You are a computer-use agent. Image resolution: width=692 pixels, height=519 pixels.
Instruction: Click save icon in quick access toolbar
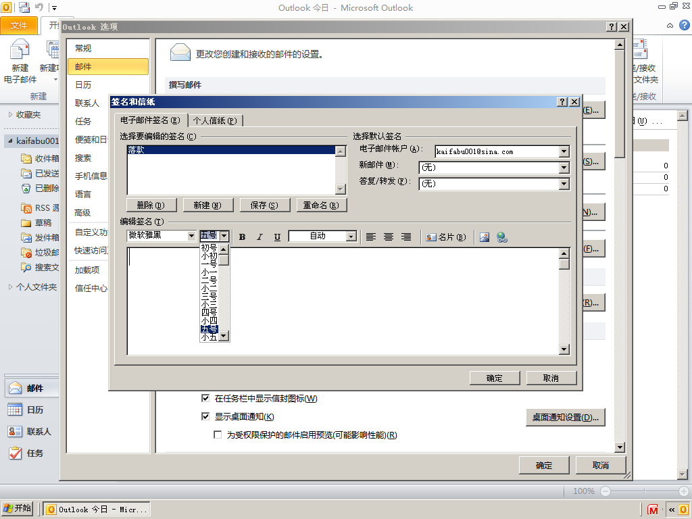pos(25,7)
